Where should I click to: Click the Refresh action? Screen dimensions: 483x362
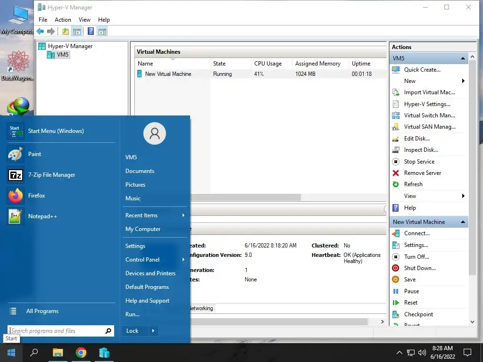pyautogui.click(x=413, y=184)
